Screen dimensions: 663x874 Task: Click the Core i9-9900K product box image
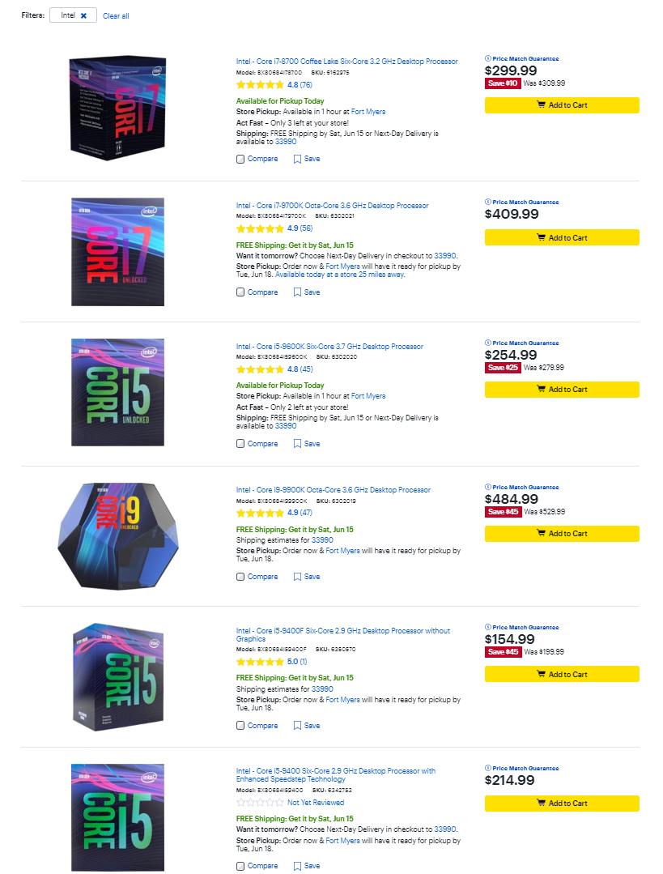(118, 535)
